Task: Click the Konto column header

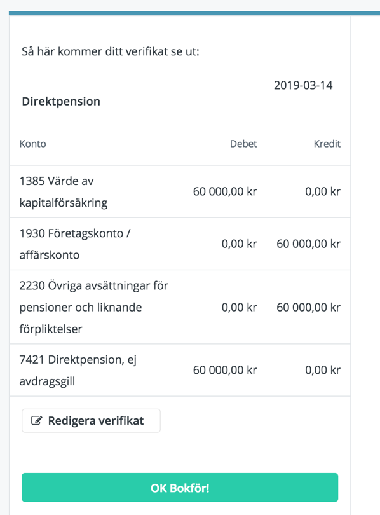Action: [x=33, y=144]
